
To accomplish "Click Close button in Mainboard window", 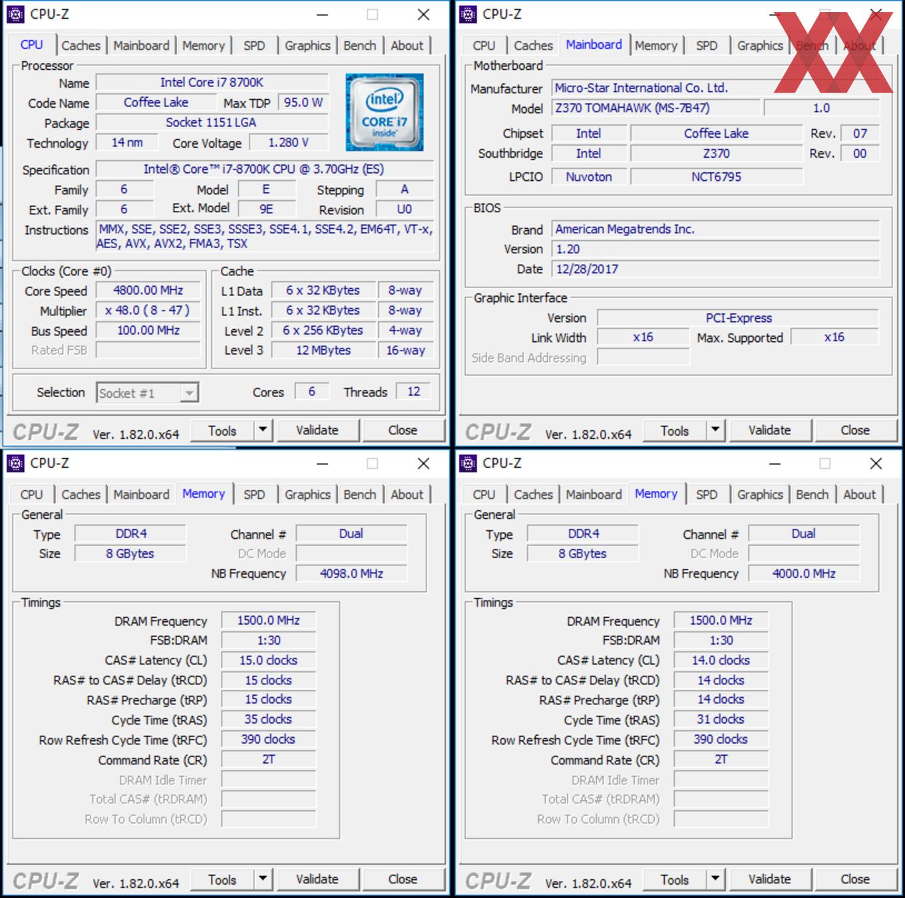I will tap(856, 430).
